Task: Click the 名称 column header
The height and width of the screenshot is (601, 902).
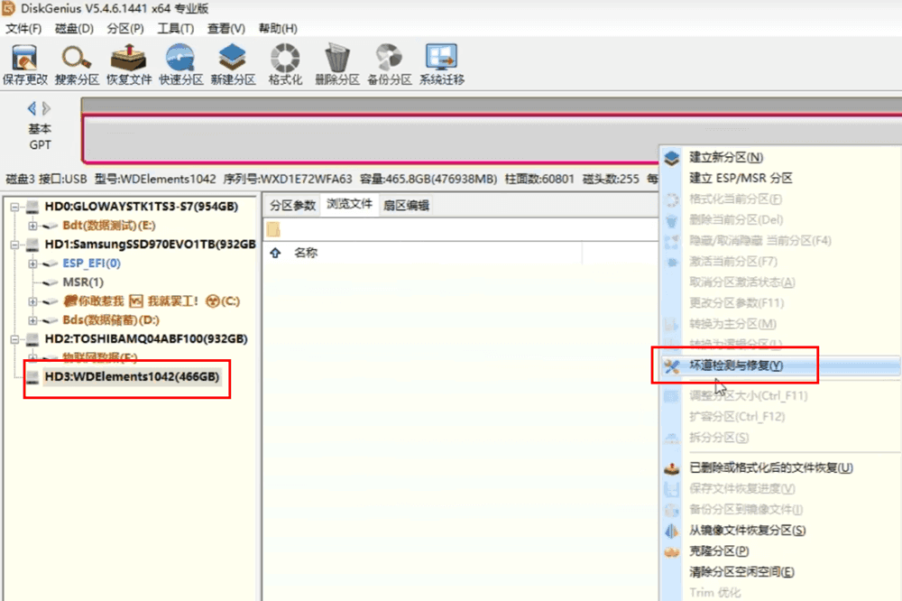Action: pyautogui.click(x=306, y=254)
